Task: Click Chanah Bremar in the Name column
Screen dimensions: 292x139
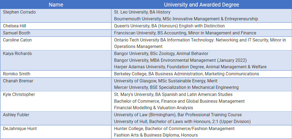Action: (x=18, y=81)
